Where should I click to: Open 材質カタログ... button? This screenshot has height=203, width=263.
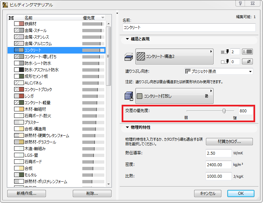coord(229,142)
